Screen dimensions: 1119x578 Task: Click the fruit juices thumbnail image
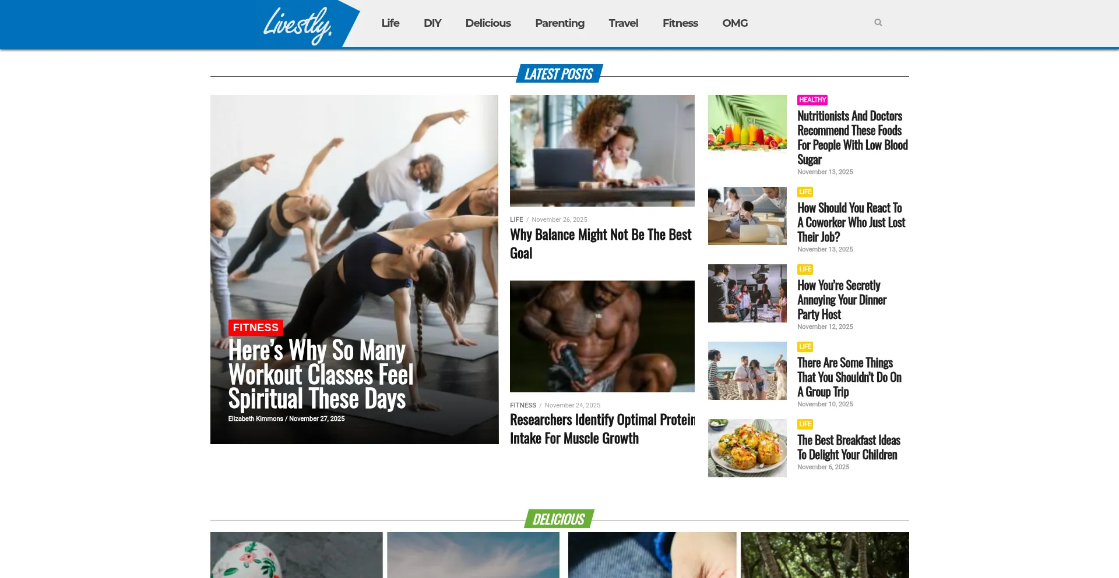(x=747, y=124)
